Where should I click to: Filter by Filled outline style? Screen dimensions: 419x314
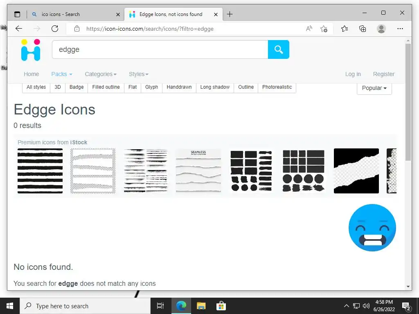pos(106,87)
